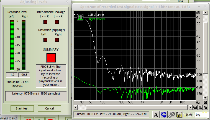Screen dimensions: 210x120
Task: Click the plus button in Spectrum window title
Action: [199, 7]
